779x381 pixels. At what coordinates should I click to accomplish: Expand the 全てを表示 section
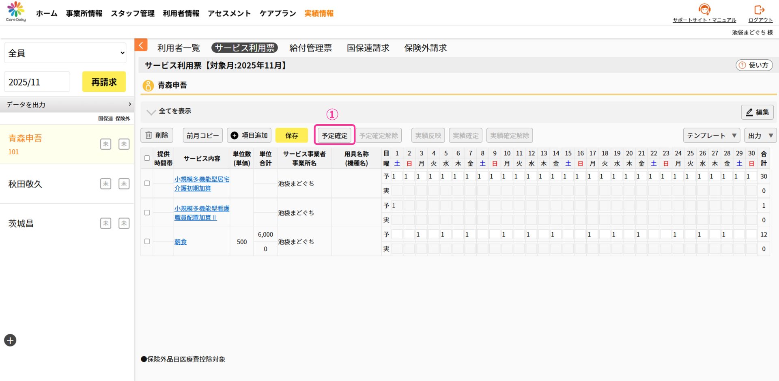point(151,112)
